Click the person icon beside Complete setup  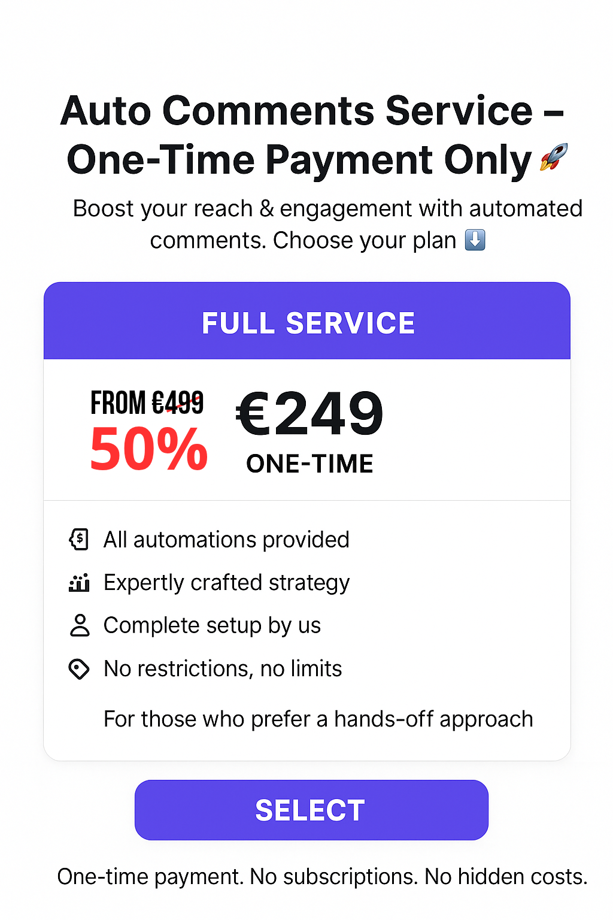point(79,625)
